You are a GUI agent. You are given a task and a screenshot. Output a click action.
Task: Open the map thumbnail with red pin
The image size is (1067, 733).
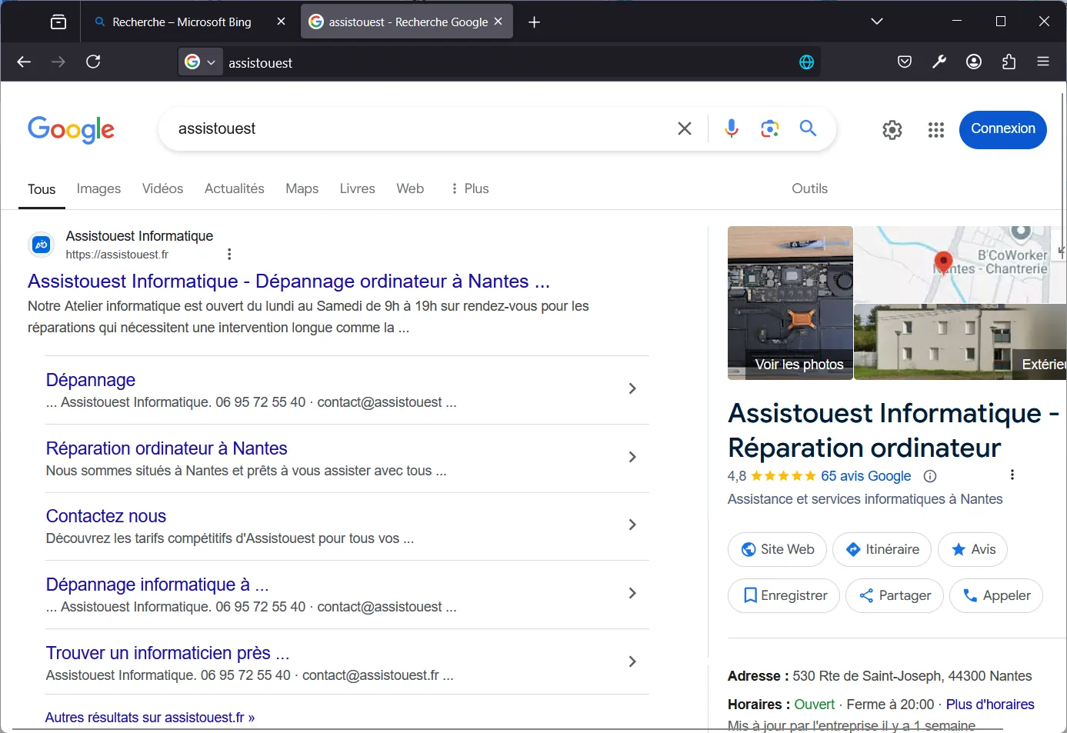pos(960,264)
